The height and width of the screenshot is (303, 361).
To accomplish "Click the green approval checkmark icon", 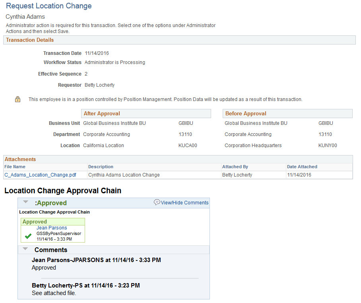I will (28, 236).
